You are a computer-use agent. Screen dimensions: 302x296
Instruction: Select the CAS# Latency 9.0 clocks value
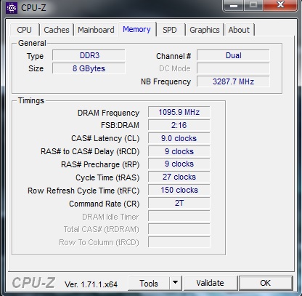[x=179, y=138]
